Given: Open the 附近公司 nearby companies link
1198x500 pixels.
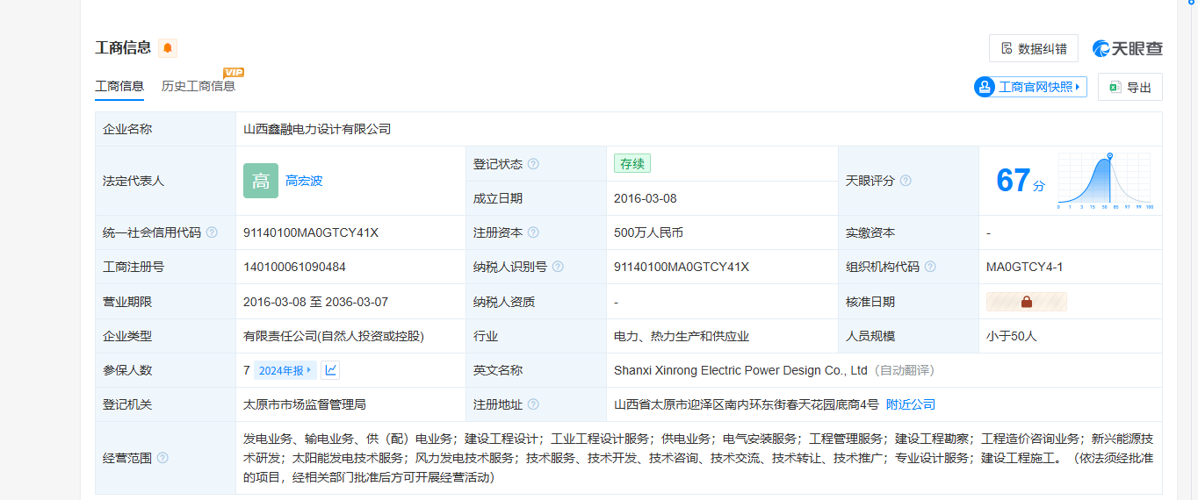Looking at the screenshot, I should click(x=911, y=404).
